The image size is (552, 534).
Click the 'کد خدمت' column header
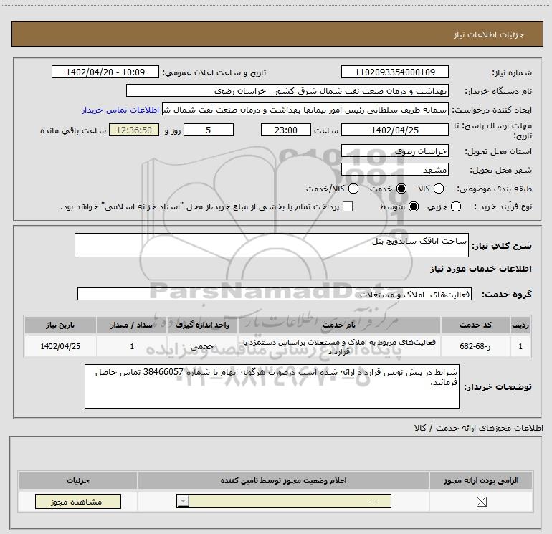coord(475,325)
